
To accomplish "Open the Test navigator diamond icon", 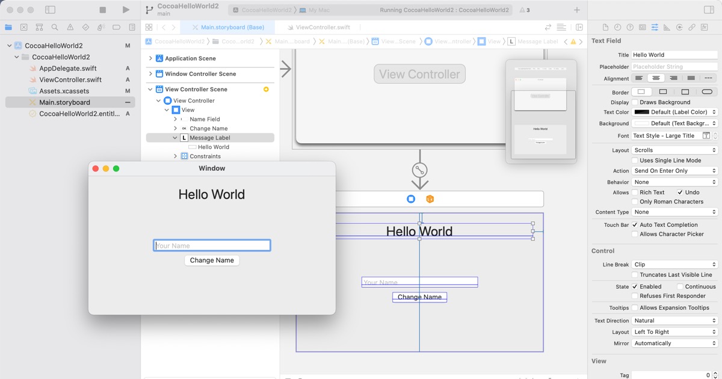I will coord(85,27).
